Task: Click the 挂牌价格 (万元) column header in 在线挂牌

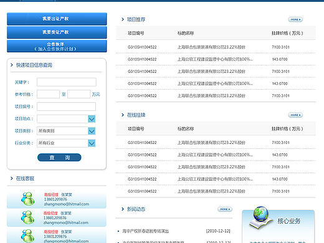Action: pyautogui.click(x=287, y=128)
